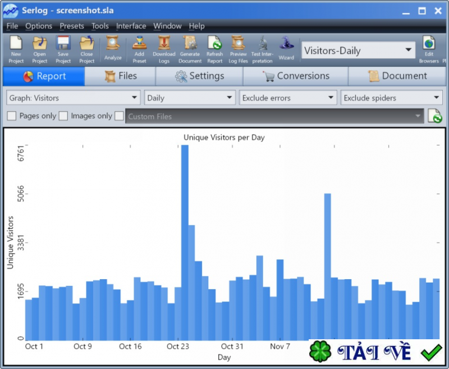Tick the Custom Files checkbox

(x=119, y=116)
